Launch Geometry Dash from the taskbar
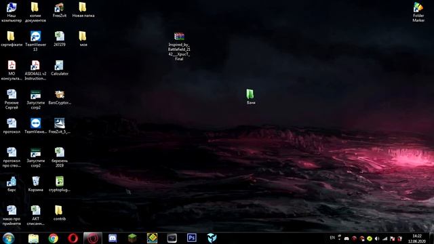The height and width of the screenshot is (244, 434). click(x=152, y=238)
